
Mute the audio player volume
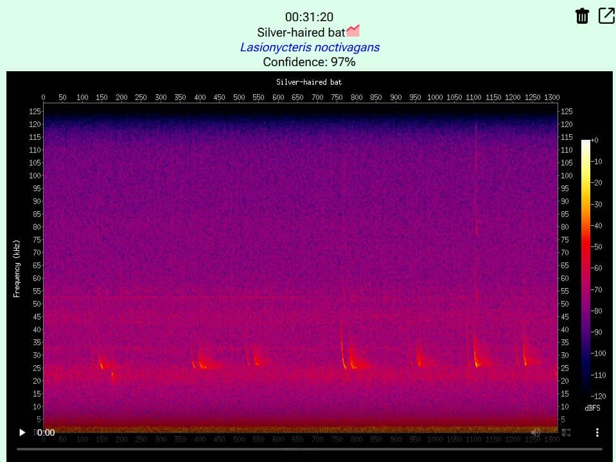click(535, 432)
